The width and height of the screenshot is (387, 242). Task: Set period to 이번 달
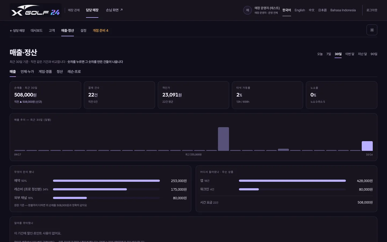pyautogui.click(x=350, y=54)
